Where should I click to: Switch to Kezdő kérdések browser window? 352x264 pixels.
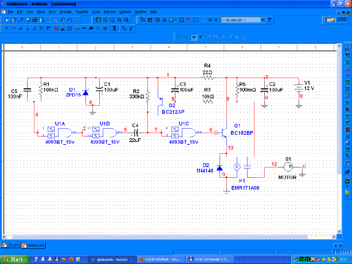(x=161, y=259)
